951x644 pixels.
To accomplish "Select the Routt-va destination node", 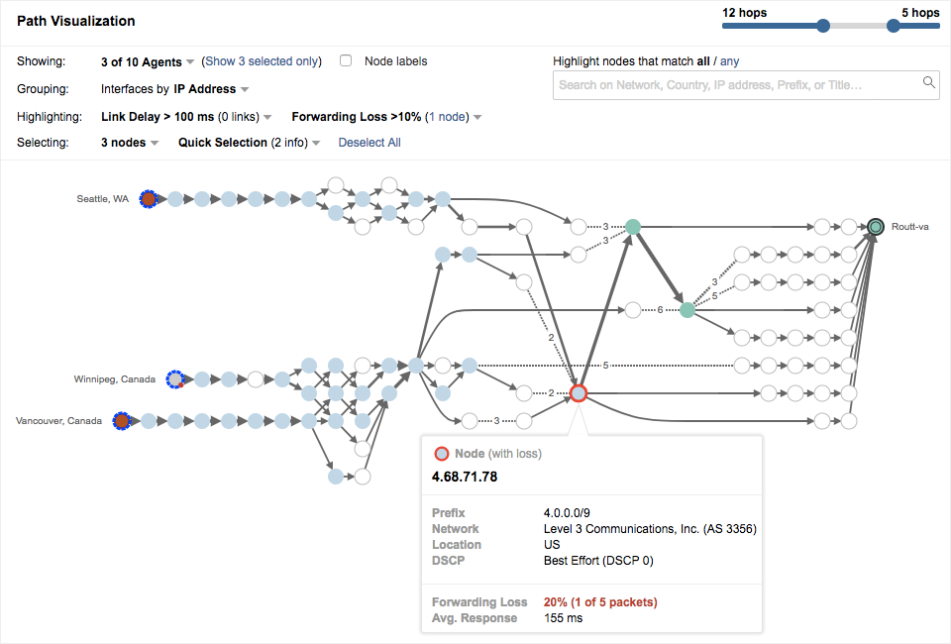I will tap(876, 227).
